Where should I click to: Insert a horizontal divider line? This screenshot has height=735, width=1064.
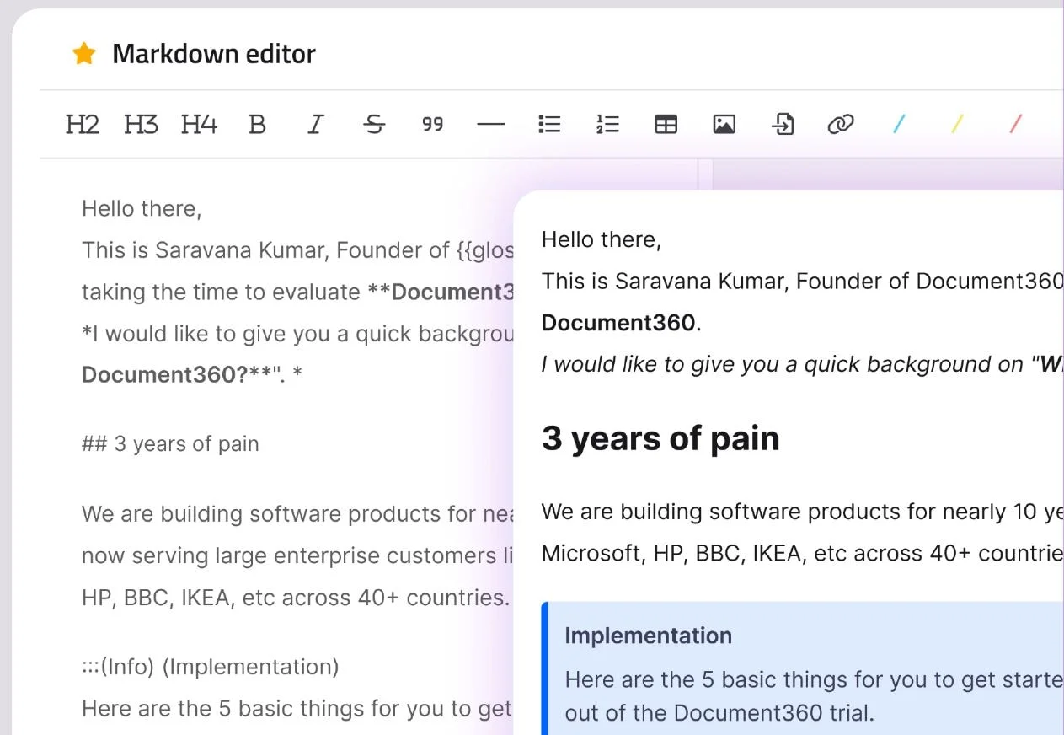pos(490,124)
